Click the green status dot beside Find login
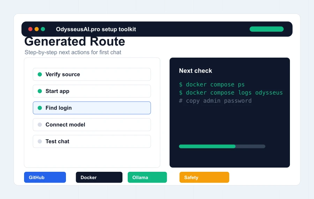The image size is (314, 199). [40, 108]
